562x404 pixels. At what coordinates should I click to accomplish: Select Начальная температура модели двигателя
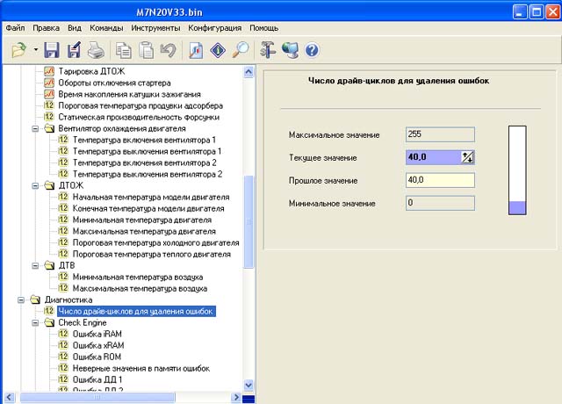click(x=151, y=197)
